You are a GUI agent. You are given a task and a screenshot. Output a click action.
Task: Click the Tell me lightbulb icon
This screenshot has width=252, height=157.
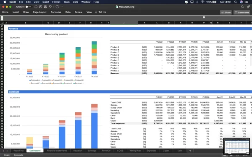click(96, 12)
